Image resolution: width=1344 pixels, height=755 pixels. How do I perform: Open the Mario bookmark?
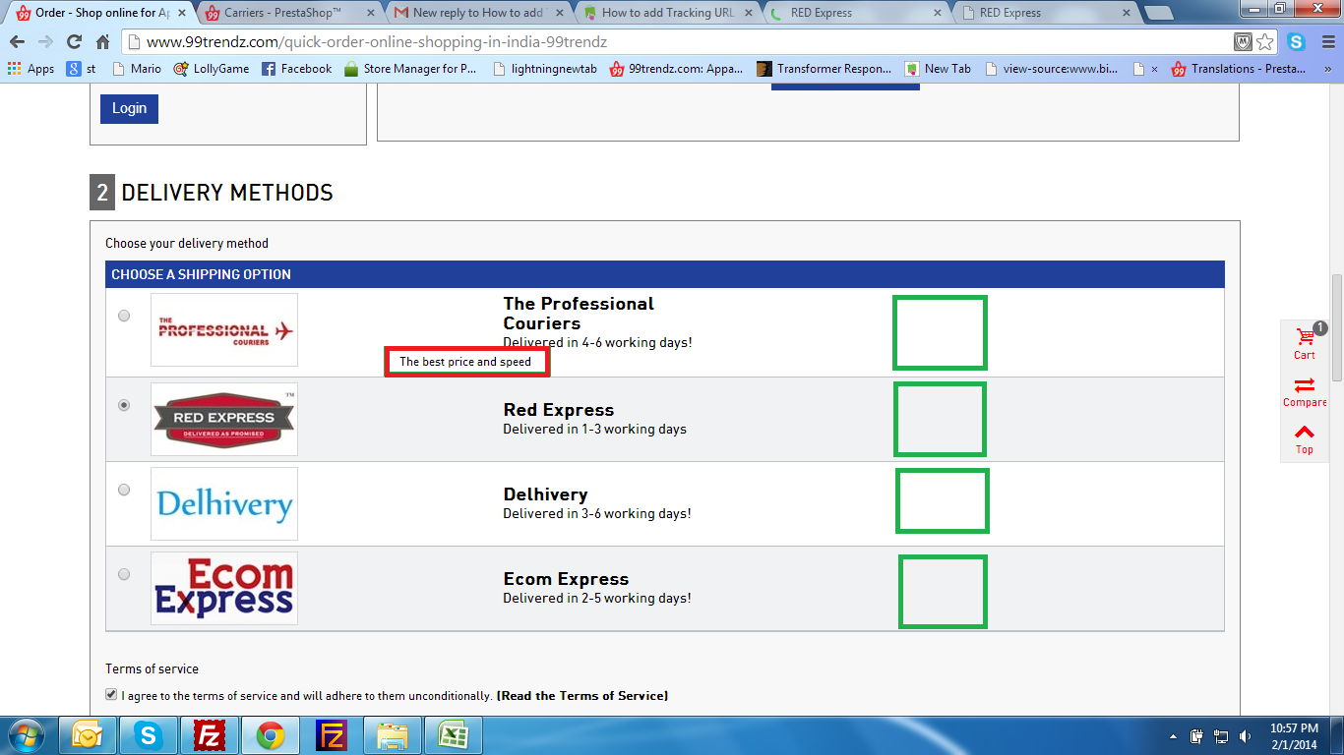click(x=137, y=69)
